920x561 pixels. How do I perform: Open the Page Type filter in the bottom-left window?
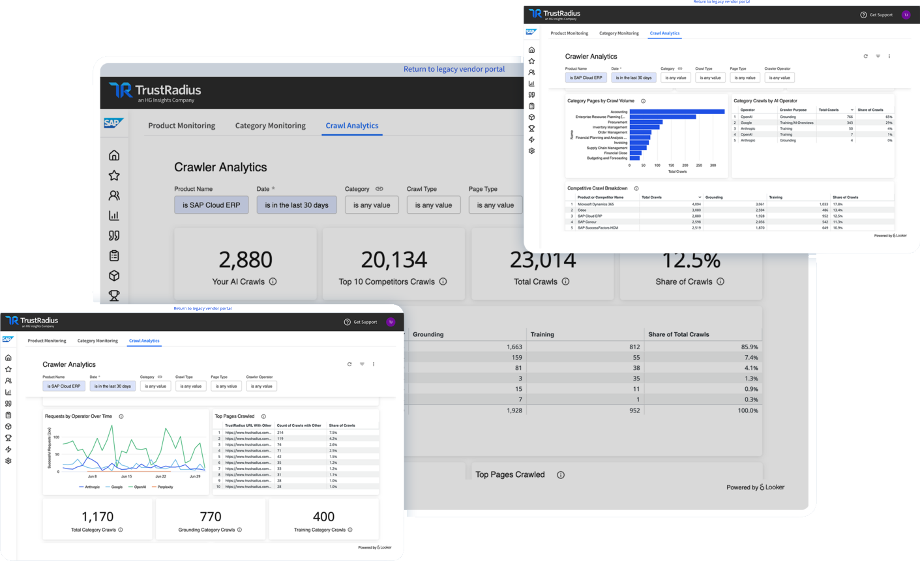click(x=226, y=386)
